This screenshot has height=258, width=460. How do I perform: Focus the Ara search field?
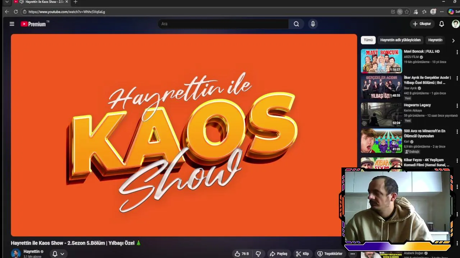point(223,24)
